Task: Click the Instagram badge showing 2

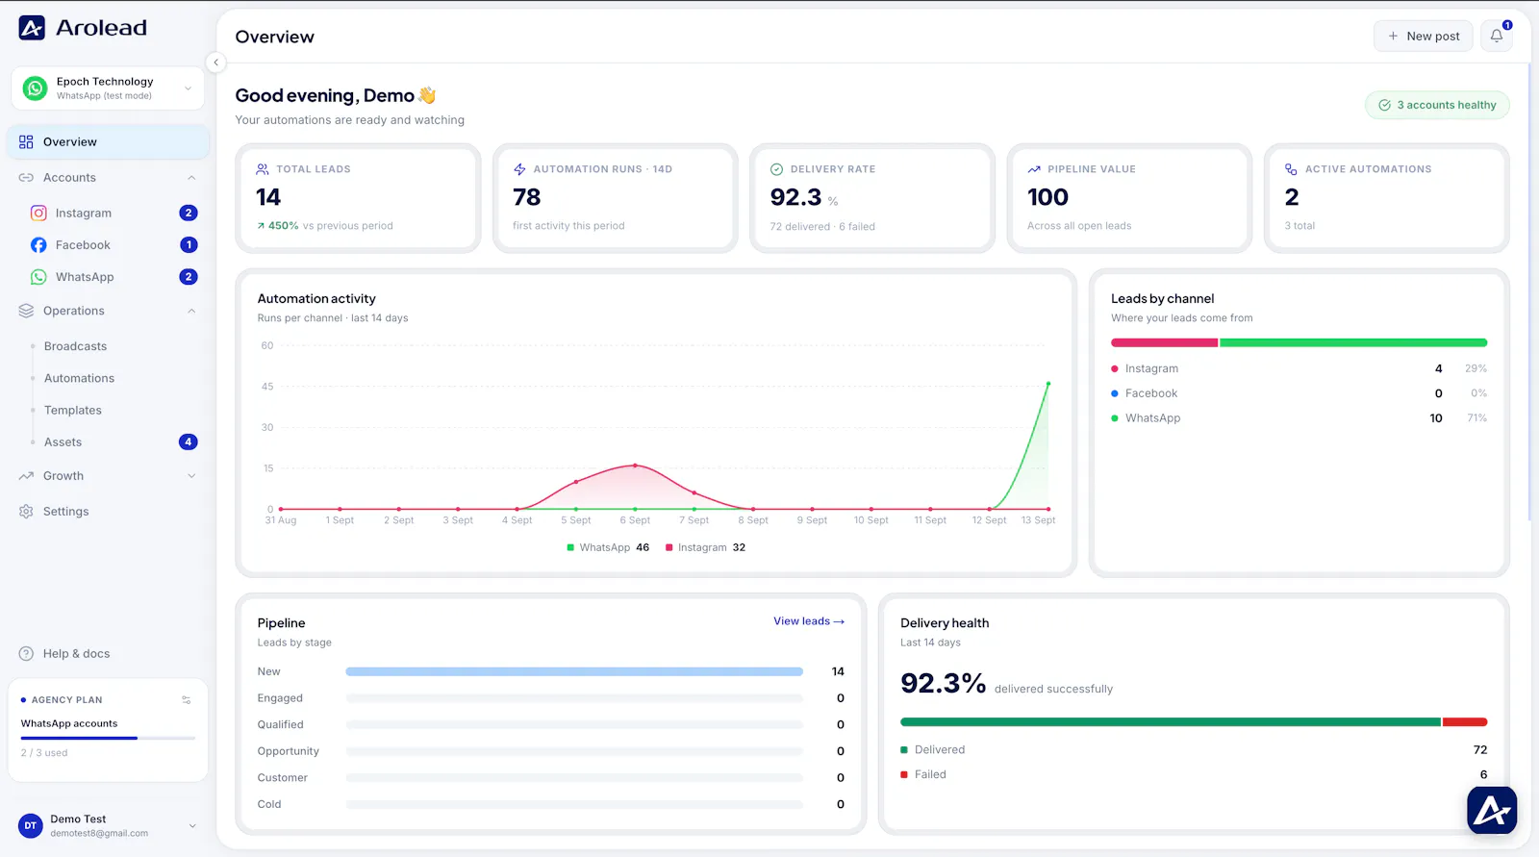Action: coord(189,214)
